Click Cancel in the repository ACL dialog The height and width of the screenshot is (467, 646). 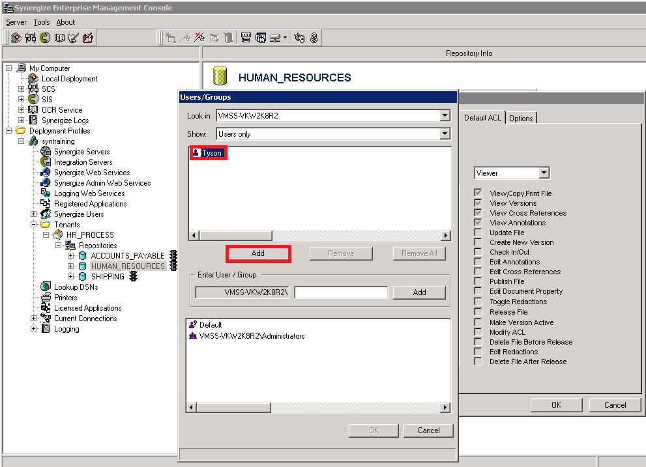(x=615, y=405)
